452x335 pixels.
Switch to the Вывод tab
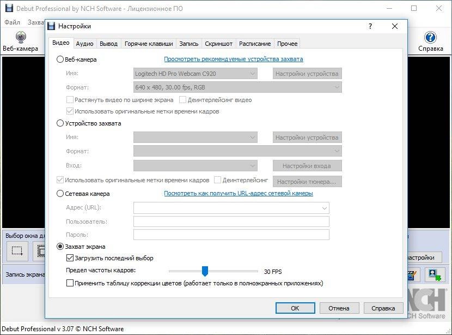(x=109, y=44)
